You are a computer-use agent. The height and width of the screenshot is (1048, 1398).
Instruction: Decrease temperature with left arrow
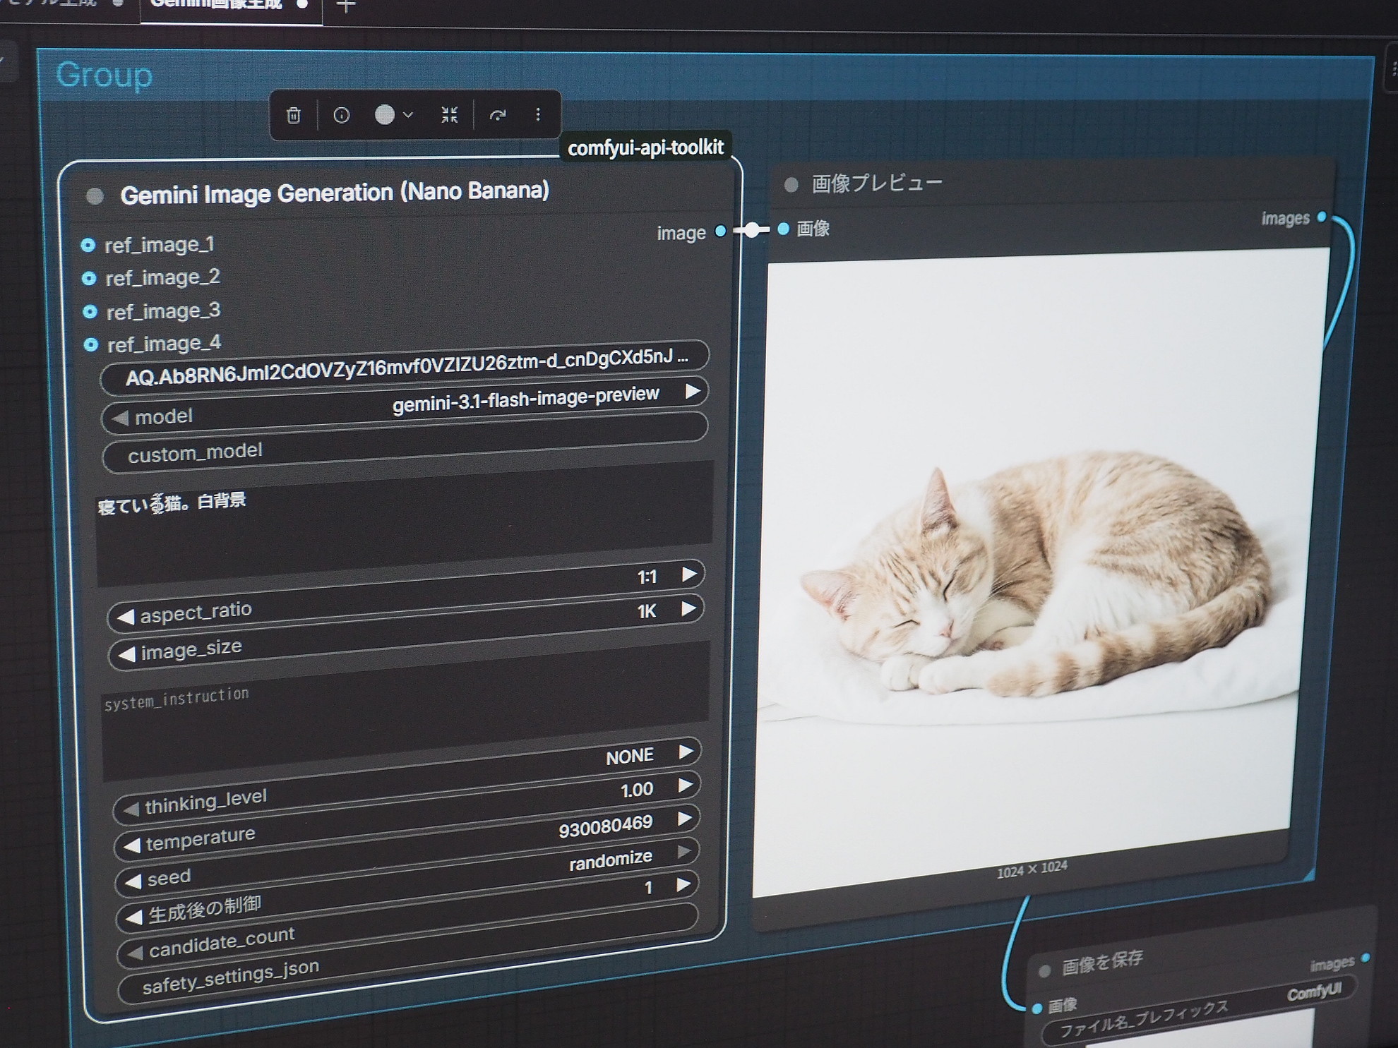132,845
